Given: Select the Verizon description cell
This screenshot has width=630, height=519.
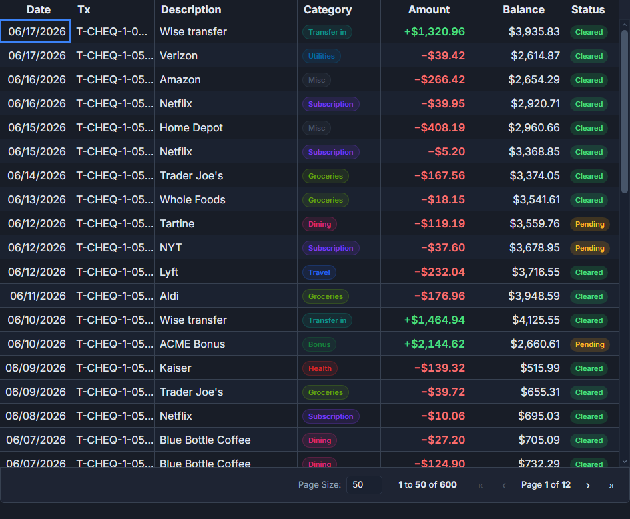Looking at the screenshot, I should pos(226,55).
